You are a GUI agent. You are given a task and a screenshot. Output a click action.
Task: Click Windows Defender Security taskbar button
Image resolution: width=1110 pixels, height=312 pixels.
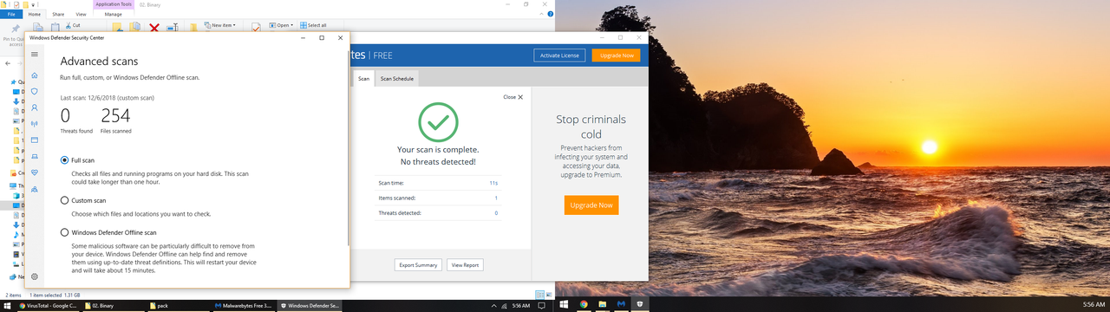pyautogui.click(x=310, y=305)
